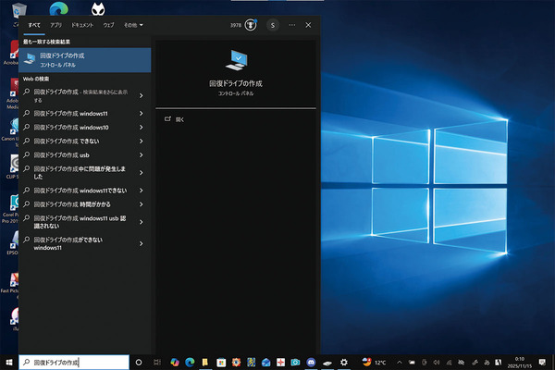The height and width of the screenshot is (370, 555).
Task: Open Settings gear on the taskbar
Action: click(344, 363)
